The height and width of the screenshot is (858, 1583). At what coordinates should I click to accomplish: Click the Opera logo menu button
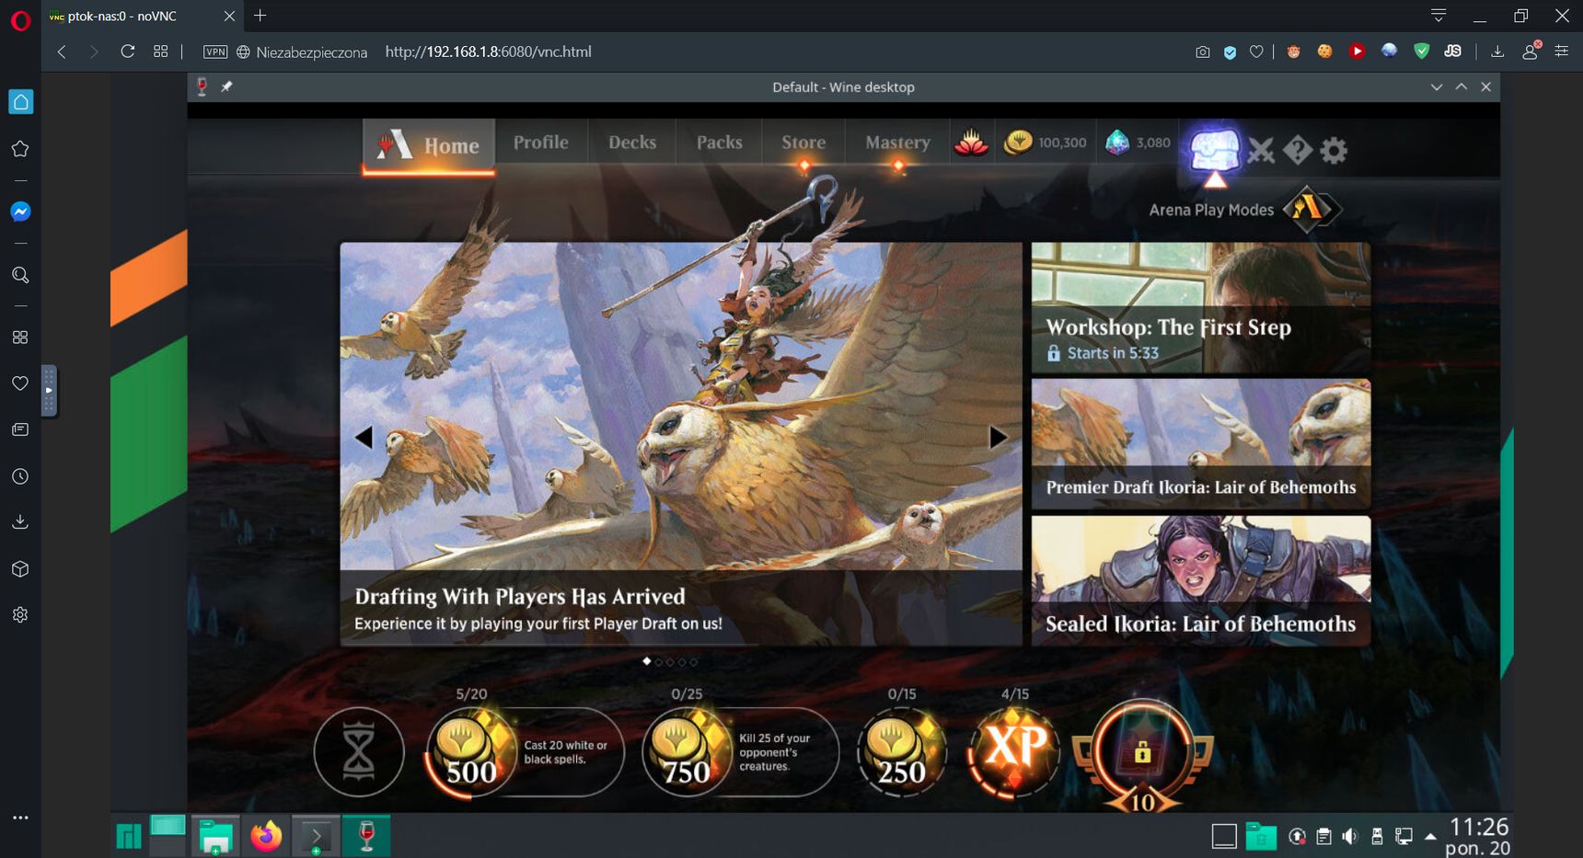[20, 20]
